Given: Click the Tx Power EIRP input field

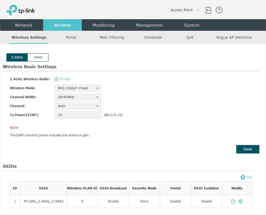Looking at the screenshot, I should [x=78, y=115].
